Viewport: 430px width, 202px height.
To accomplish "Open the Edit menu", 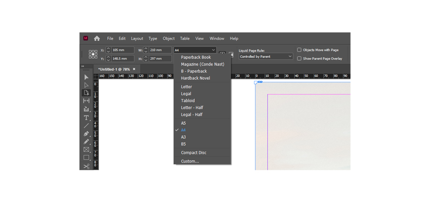I will (x=122, y=38).
